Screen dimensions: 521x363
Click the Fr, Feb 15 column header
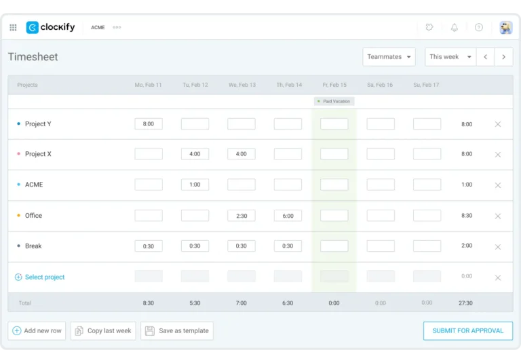point(334,85)
